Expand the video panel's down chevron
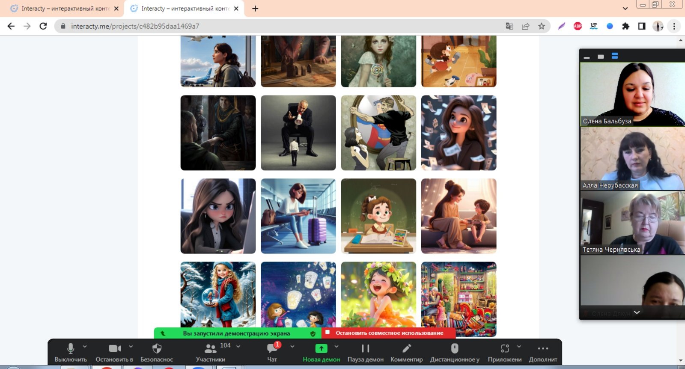The height and width of the screenshot is (369, 685). click(637, 312)
